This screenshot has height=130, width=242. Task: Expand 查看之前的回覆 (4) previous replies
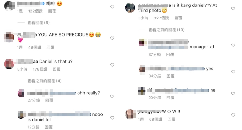44,81
